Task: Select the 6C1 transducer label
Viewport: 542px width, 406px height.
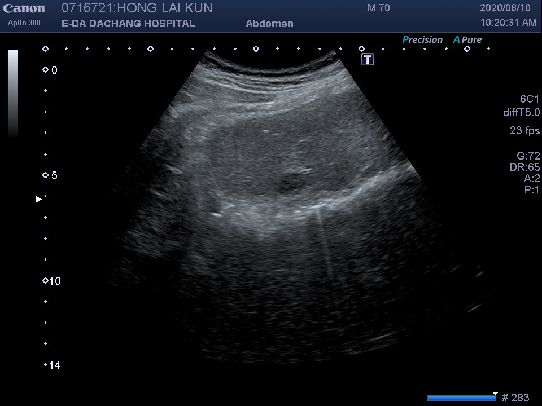Action: click(530, 99)
